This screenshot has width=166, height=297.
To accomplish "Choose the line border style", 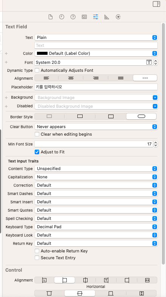I will pyautogui.click(x=80, y=116).
